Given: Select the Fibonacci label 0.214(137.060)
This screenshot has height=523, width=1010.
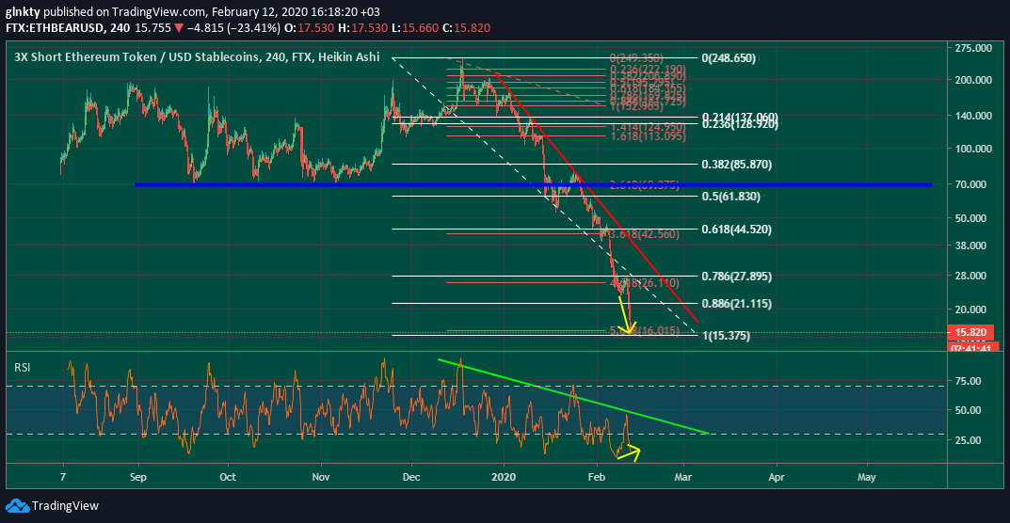Looking at the screenshot, I should [740, 117].
